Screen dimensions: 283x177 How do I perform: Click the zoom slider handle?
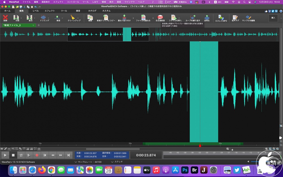pyautogui.click(x=232, y=150)
